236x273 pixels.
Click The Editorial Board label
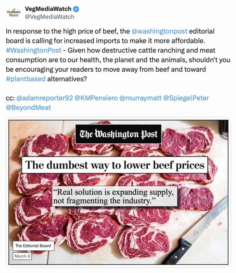coord(33,246)
